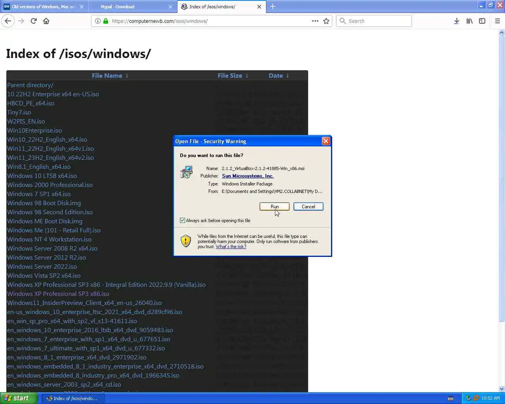Open a new tab with plus button
This screenshot has height=404, width=505.
(x=273, y=6)
